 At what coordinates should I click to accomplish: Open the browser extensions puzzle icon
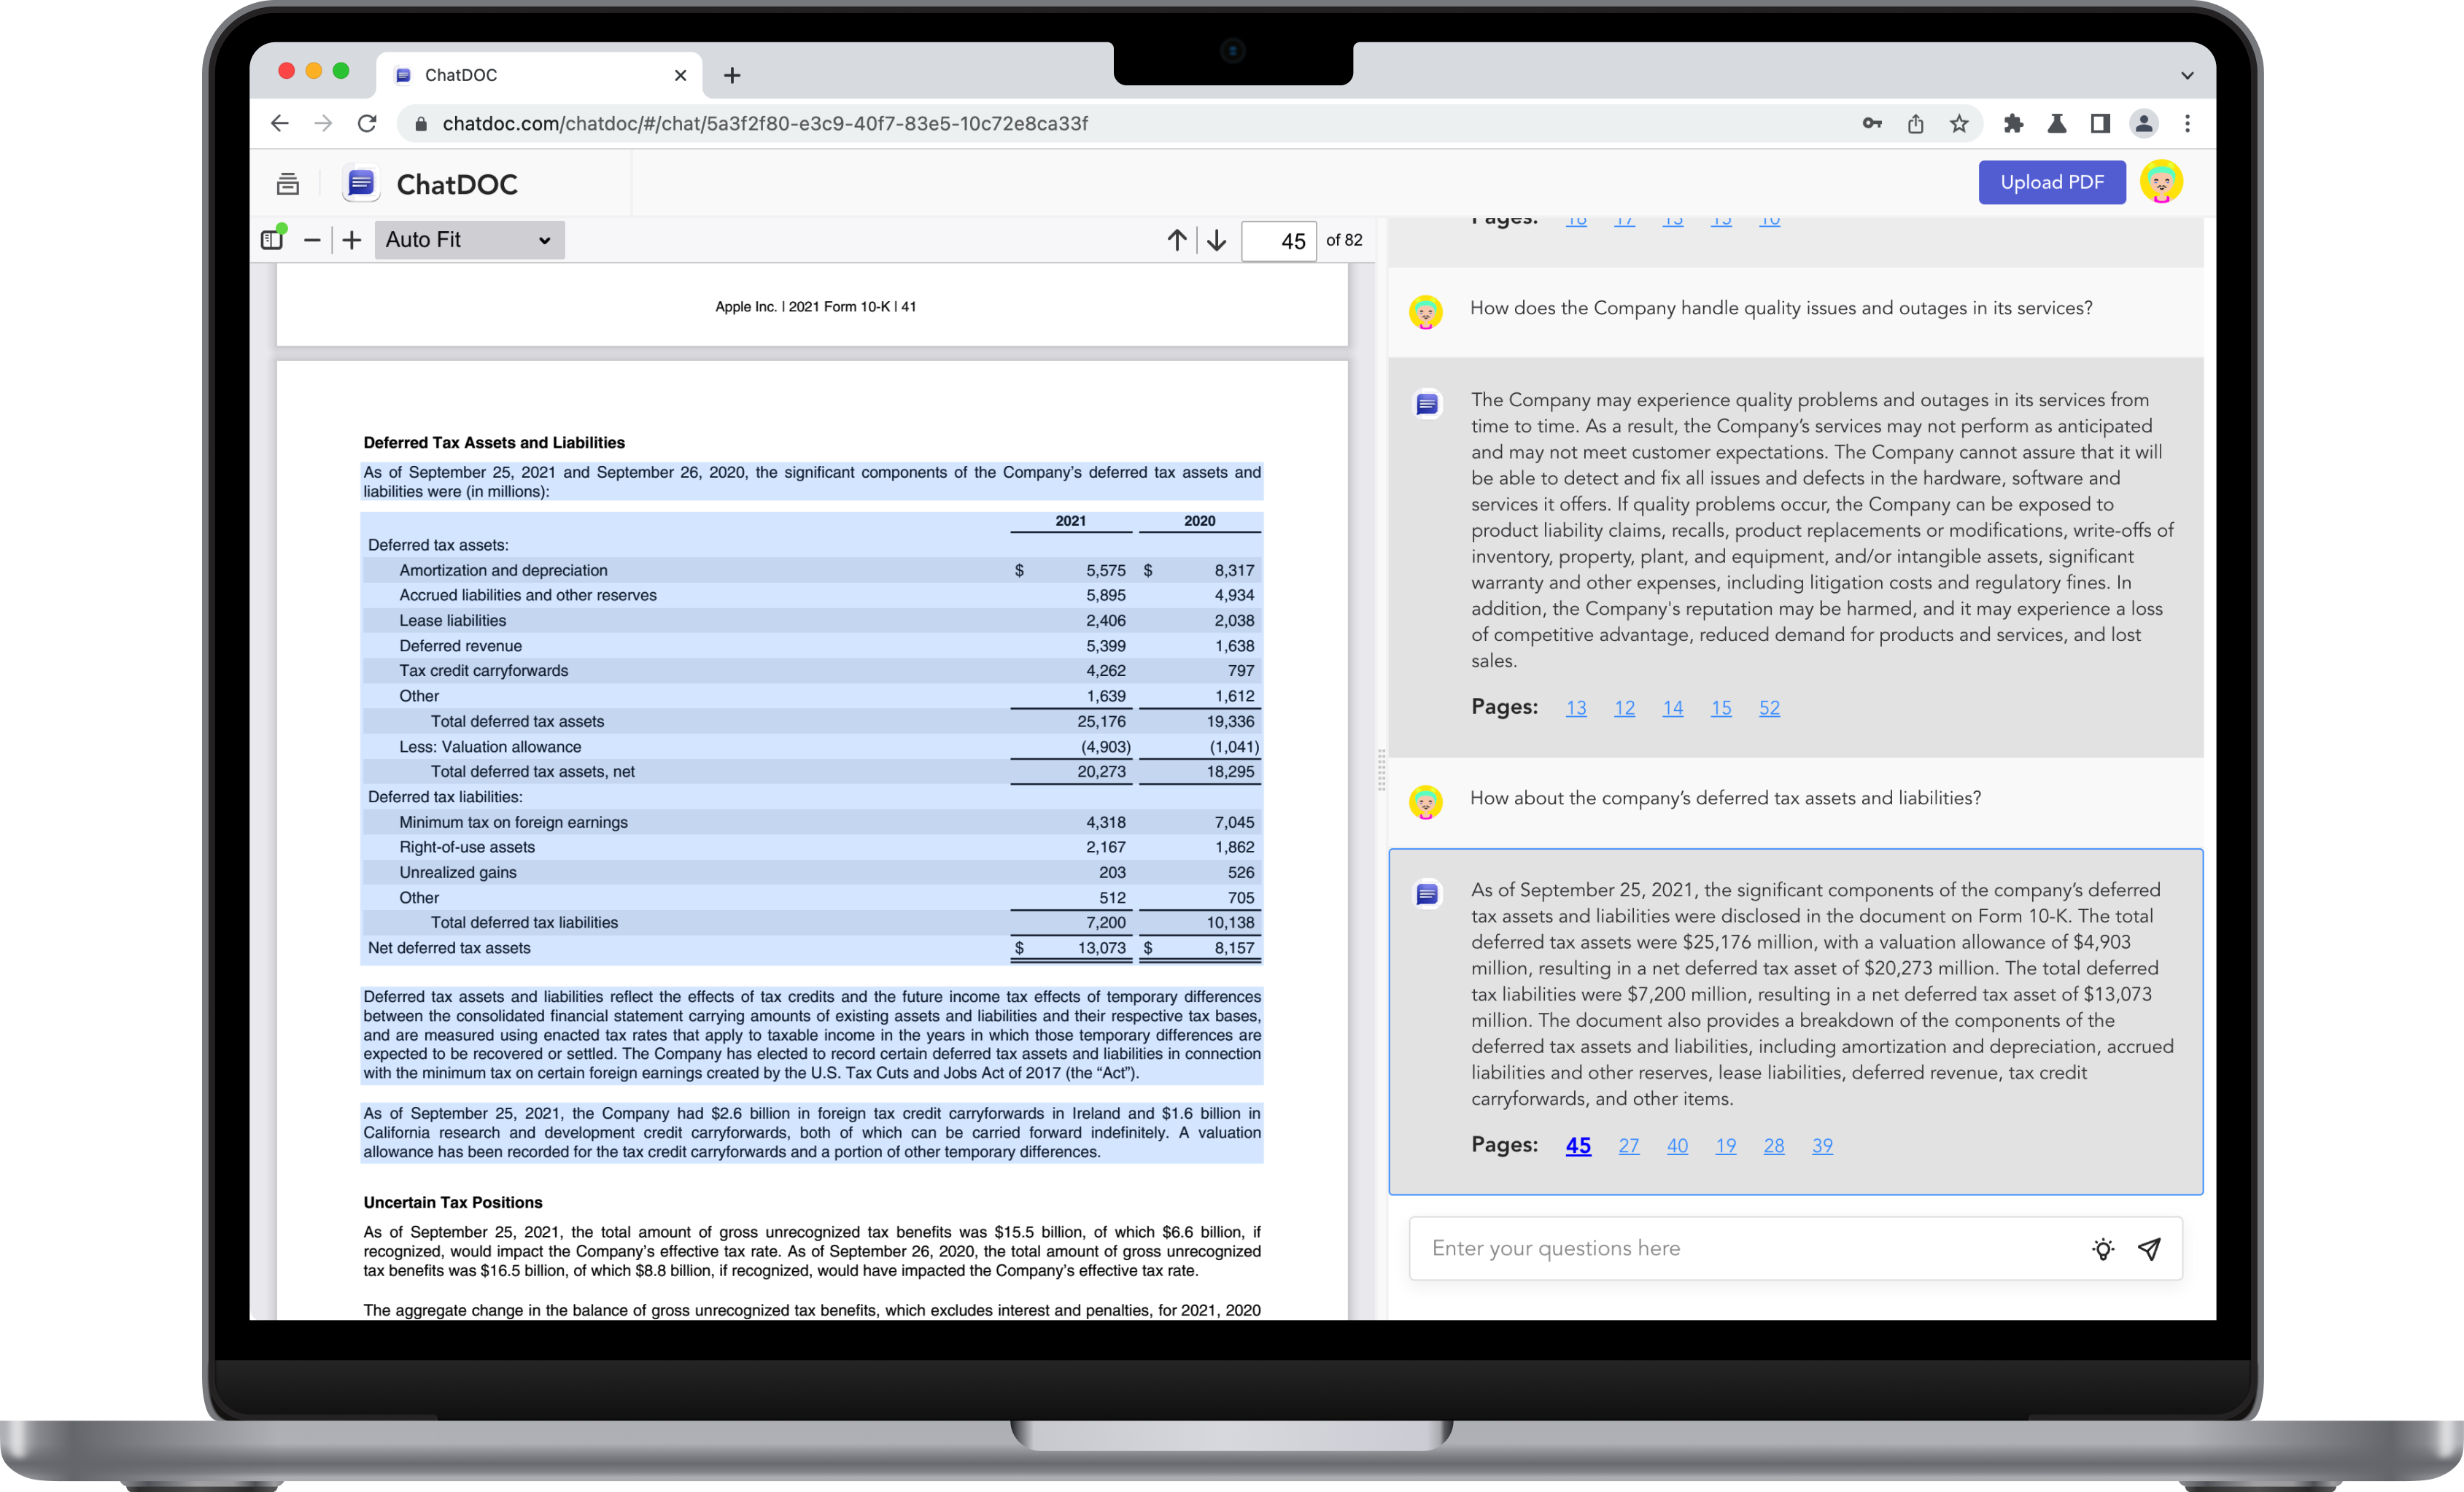[x=2013, y=124]
